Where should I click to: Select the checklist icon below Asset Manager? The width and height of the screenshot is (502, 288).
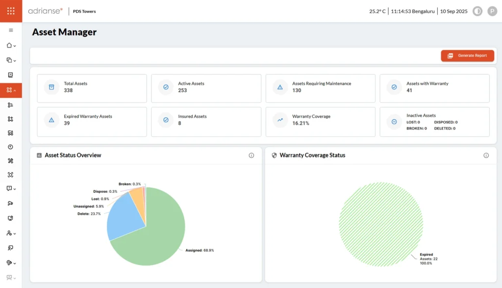tap(11, 105)
